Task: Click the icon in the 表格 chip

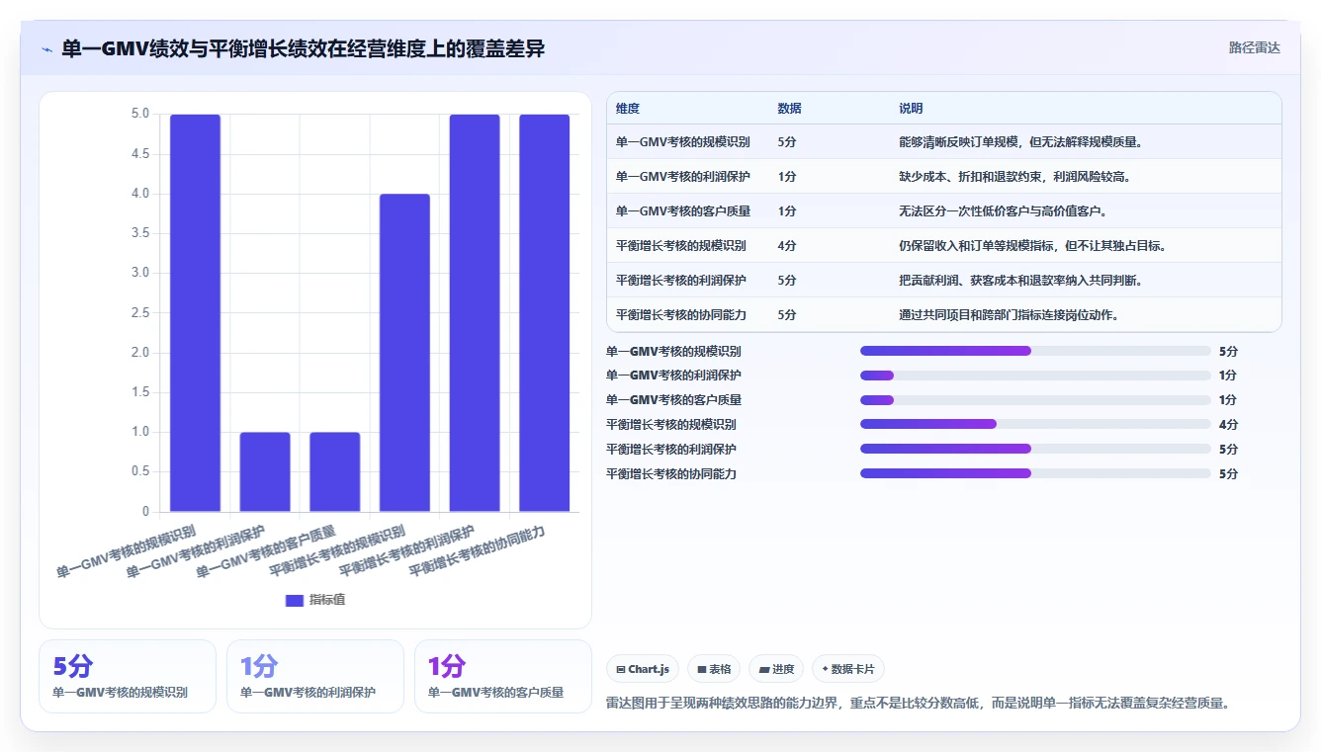Action: pos(701,669)
